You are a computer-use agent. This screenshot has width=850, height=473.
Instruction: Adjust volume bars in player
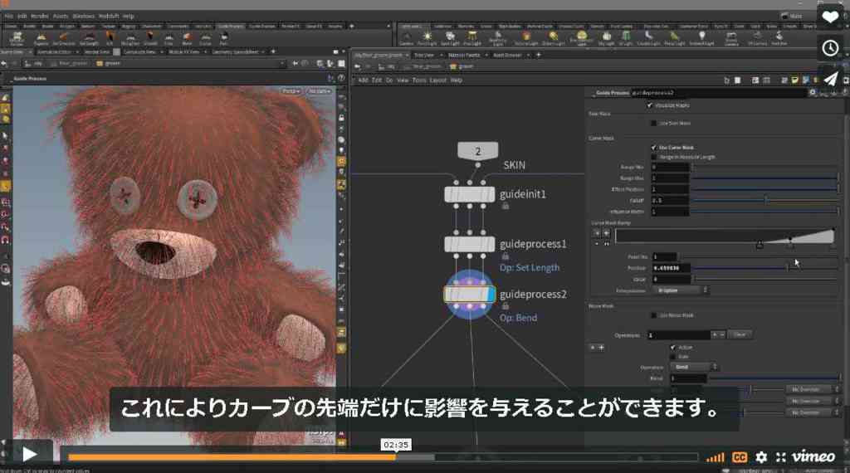point(716,458)
